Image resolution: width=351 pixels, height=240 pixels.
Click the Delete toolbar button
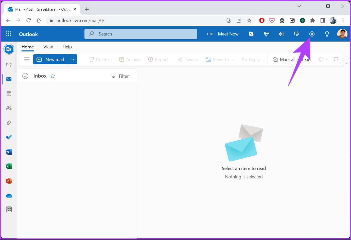pos(99,59)
